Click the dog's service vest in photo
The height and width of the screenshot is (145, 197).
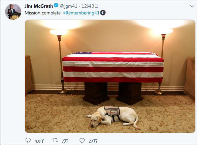(112, 111)
